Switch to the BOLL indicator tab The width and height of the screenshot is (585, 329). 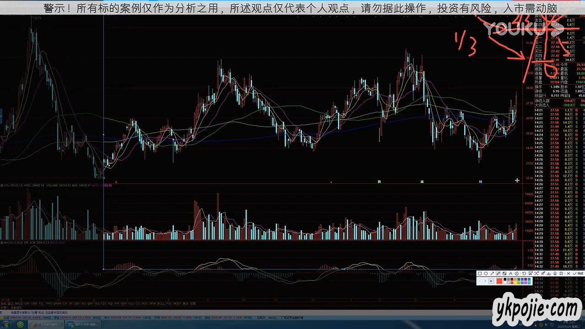tap(160, 303)
